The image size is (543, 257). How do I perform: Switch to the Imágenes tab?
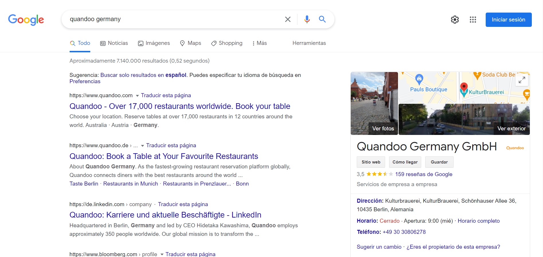click(154, 43)
